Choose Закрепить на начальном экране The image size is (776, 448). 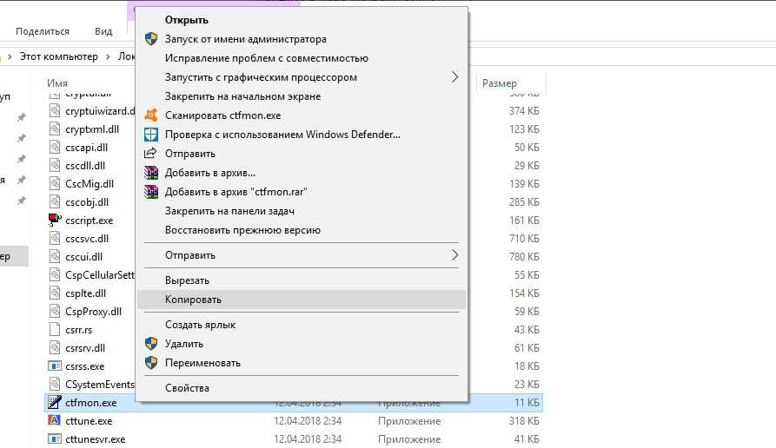(x=302, y=96)
